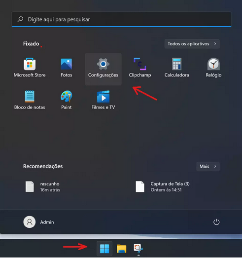Click the power button icon

pos(216,222)
